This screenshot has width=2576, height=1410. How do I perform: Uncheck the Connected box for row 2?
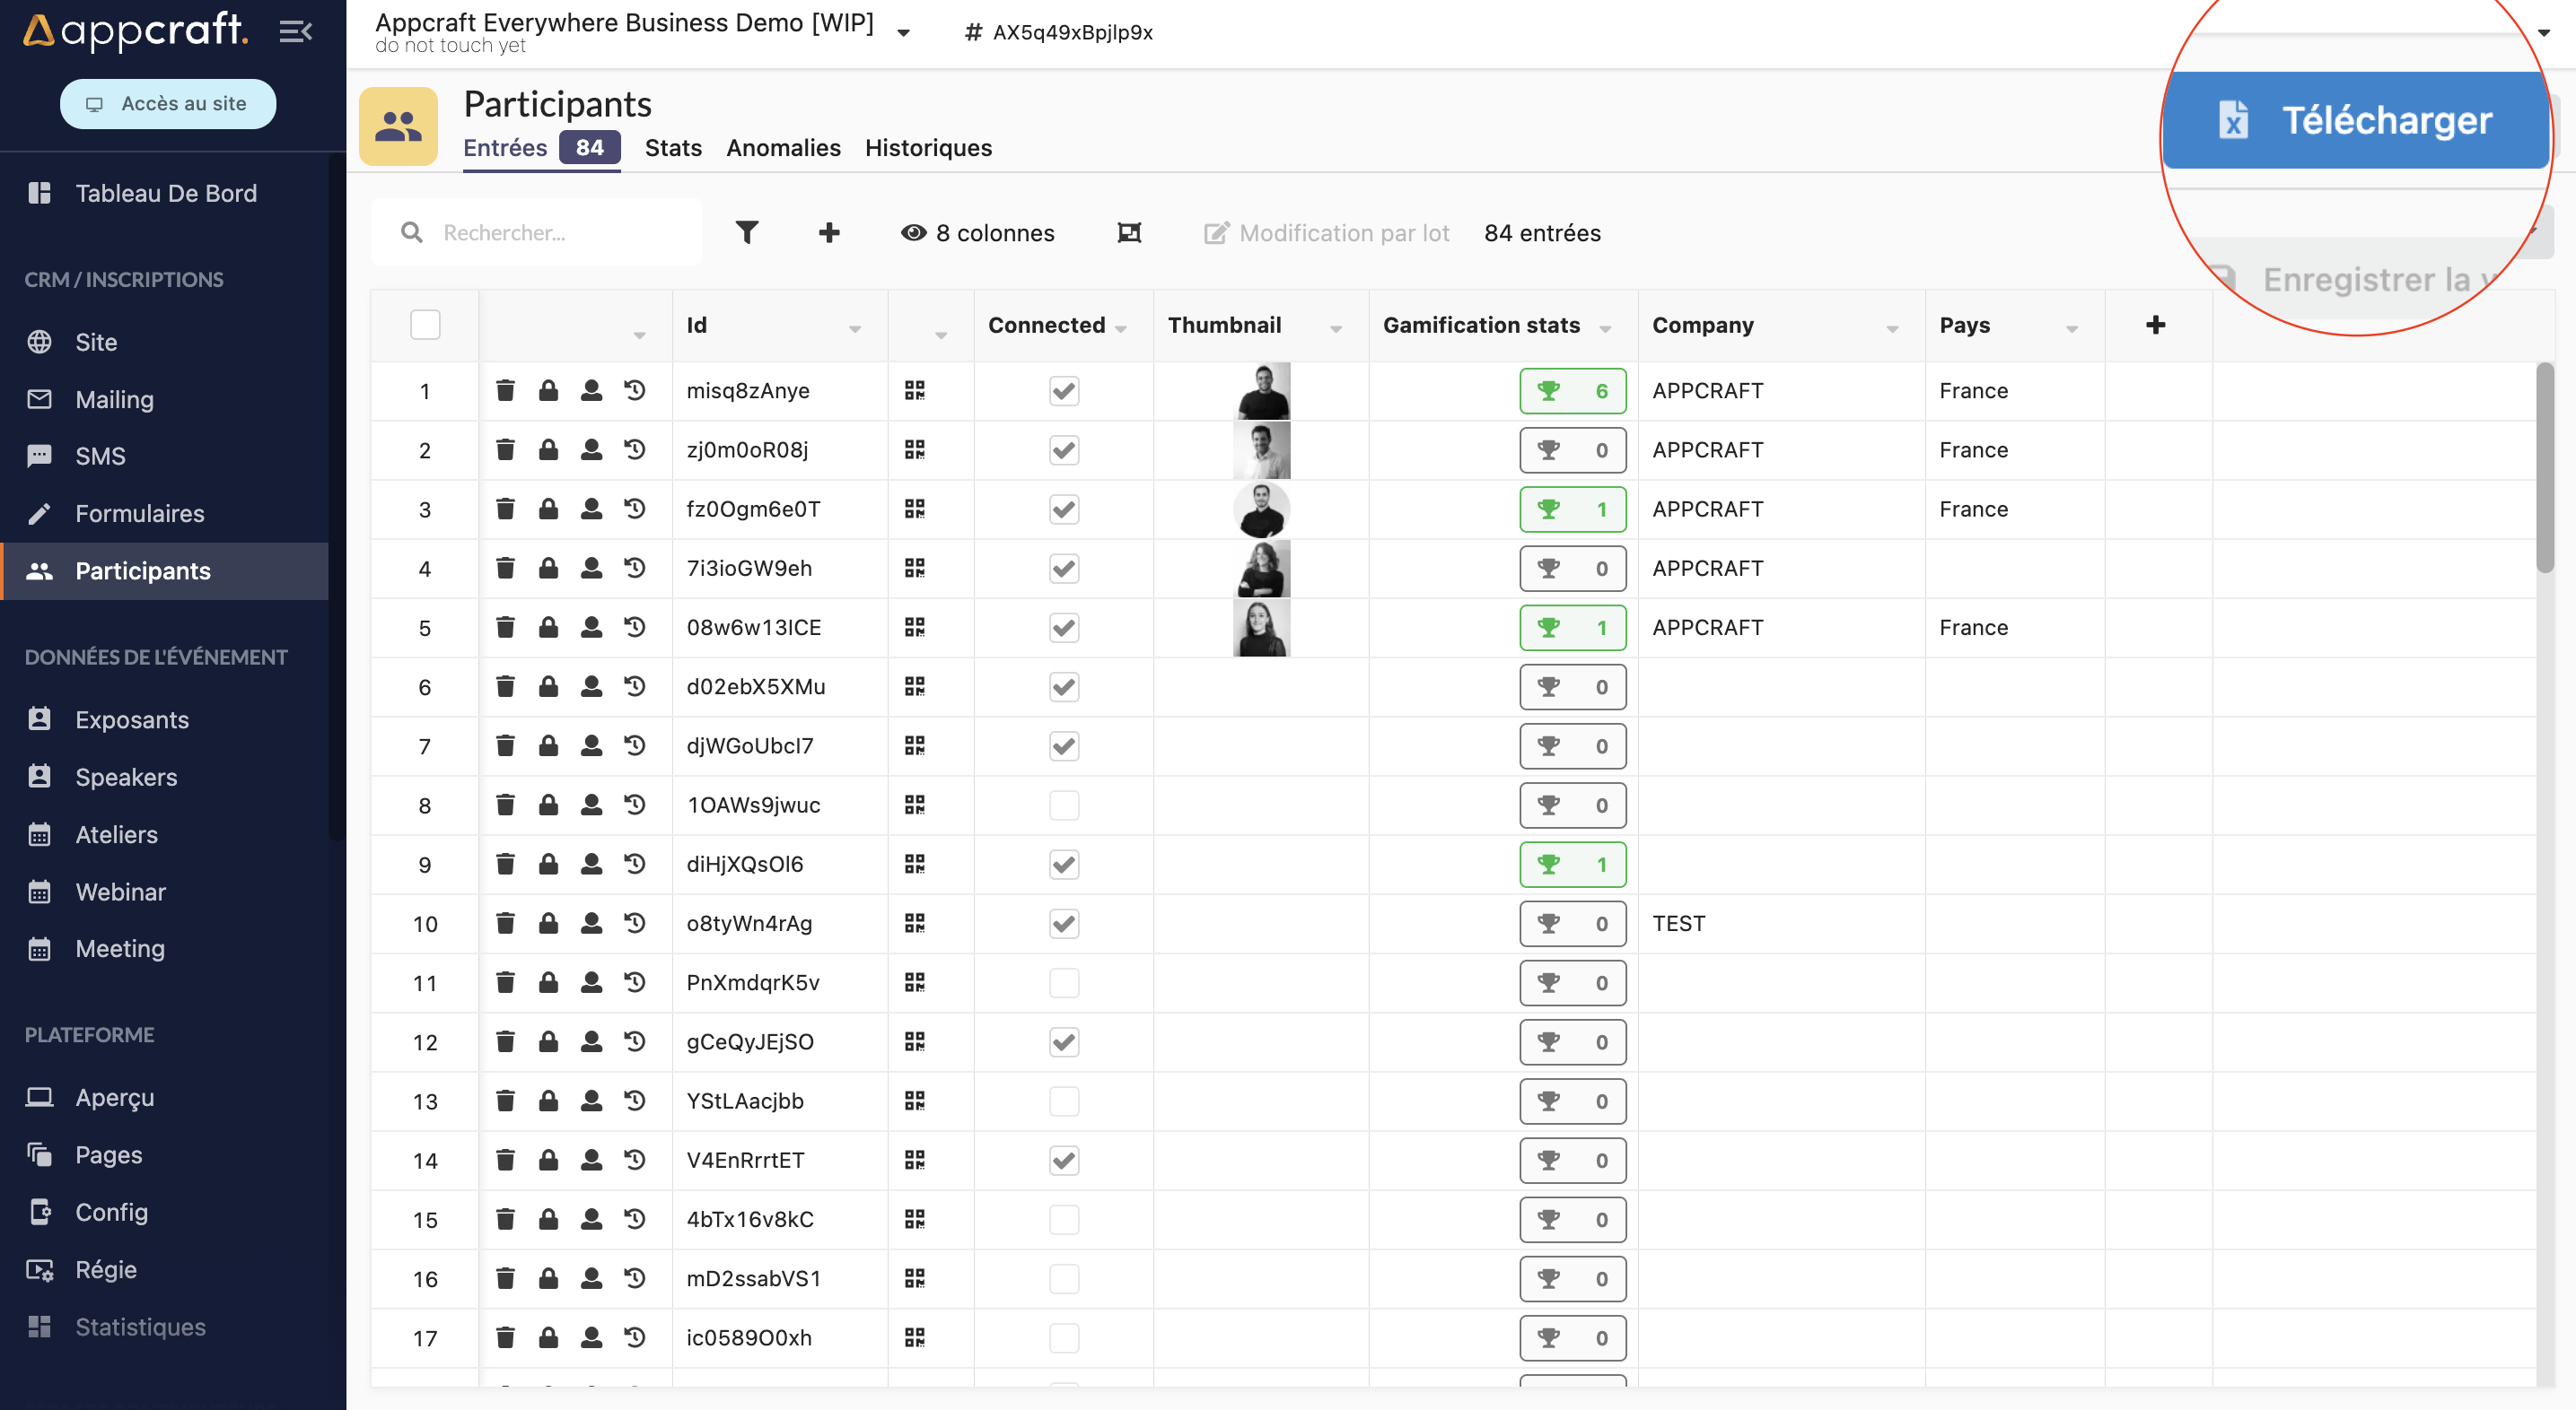[x=1064, y=449]
